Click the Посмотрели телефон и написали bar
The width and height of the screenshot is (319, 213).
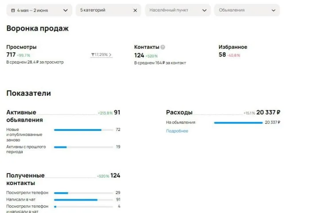point(84,207)
